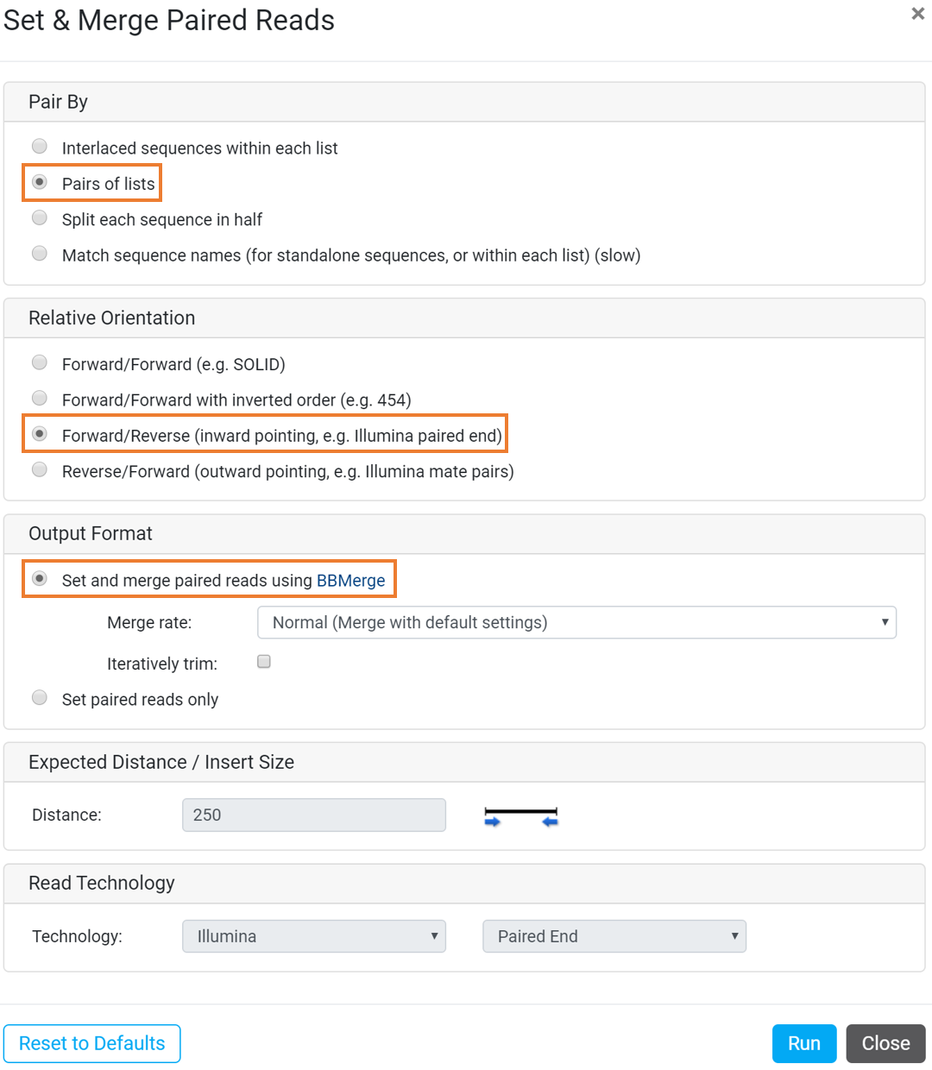Viewport: 932px width, 1070px height.
Task: Close dialog with the X icon
Action: click(x=918, y=14)
